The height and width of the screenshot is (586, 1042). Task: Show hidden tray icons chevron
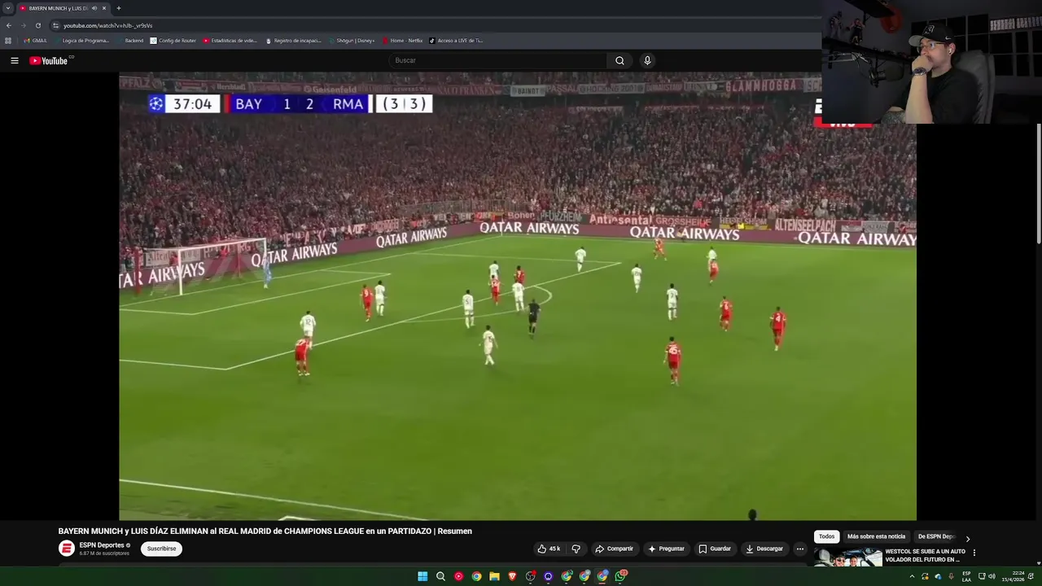coord(912,576)
